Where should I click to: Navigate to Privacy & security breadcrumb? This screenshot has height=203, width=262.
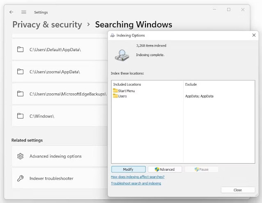point(47,25)
